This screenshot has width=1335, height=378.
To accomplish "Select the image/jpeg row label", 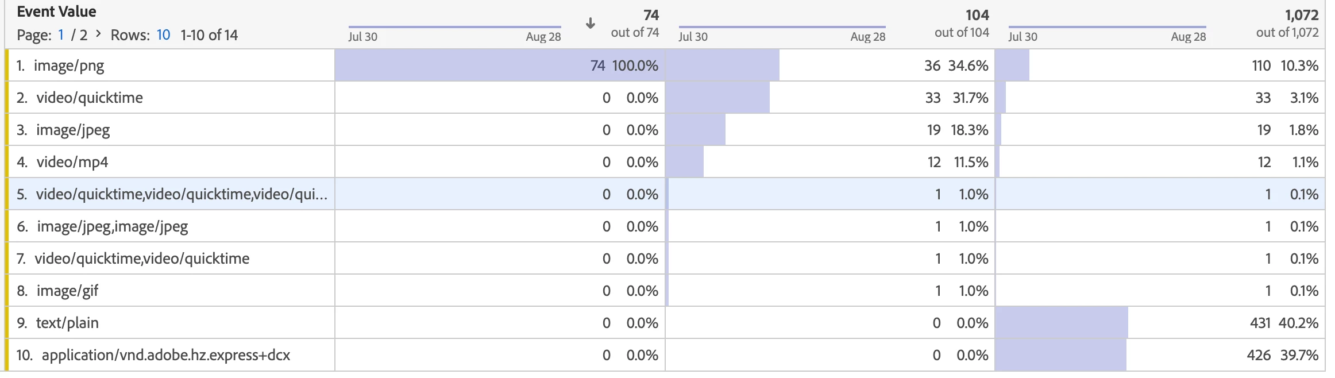I will point(73,130).
